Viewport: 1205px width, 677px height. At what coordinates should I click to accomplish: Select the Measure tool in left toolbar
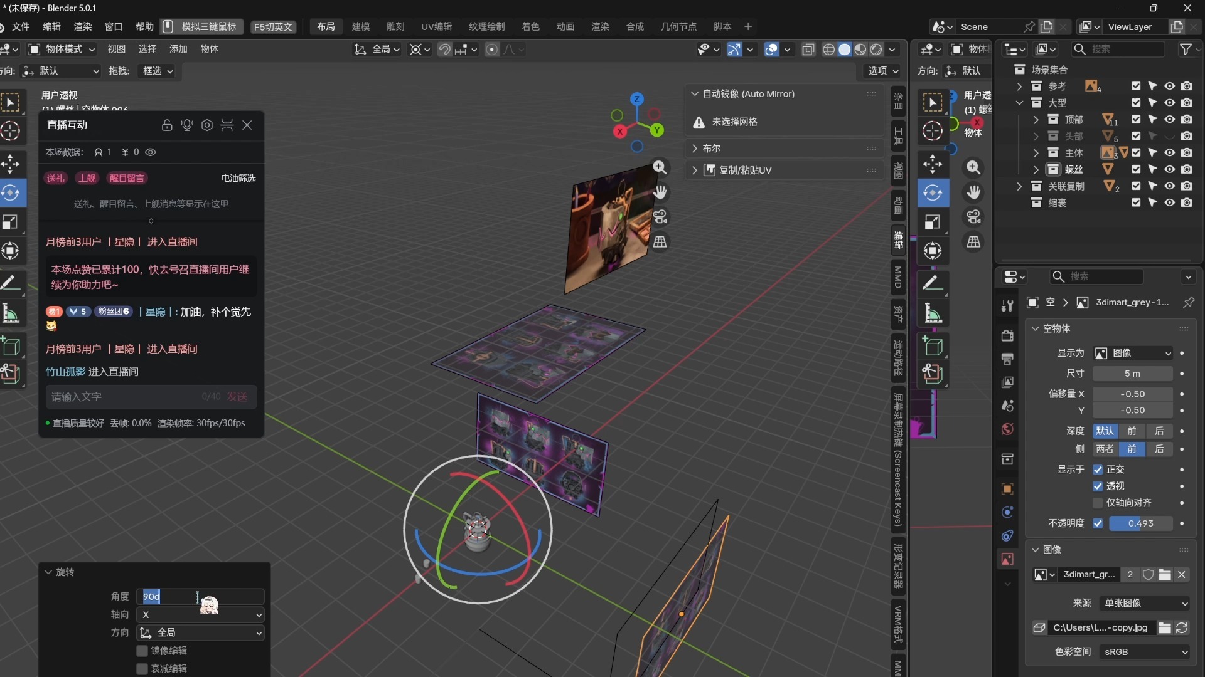(x=11, y=313)
